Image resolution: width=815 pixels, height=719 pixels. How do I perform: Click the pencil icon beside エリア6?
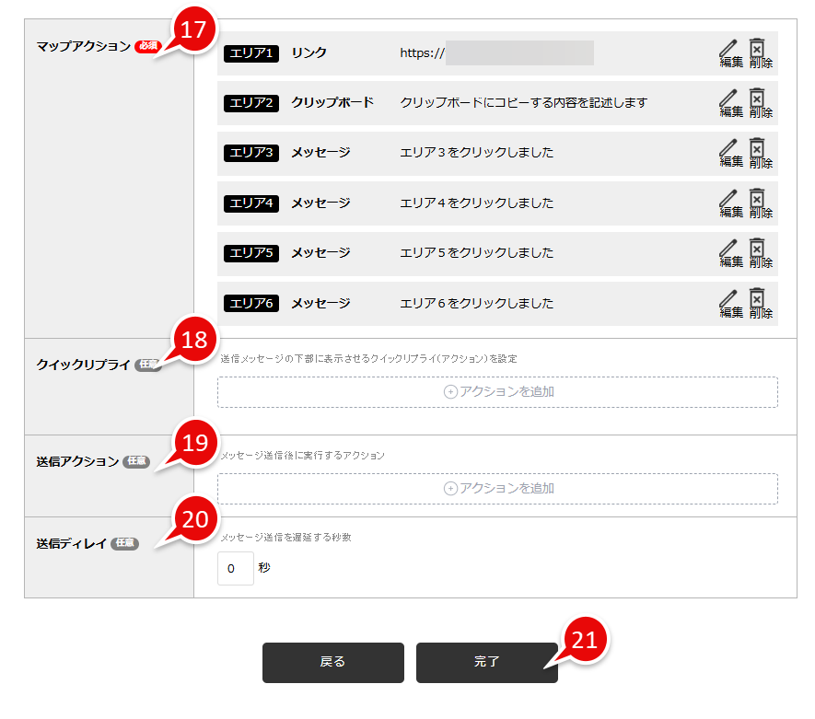coord(729,303)
